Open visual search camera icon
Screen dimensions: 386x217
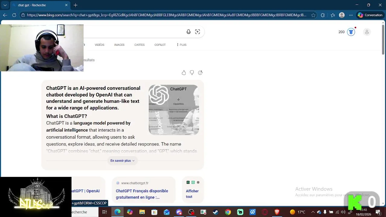coord(198,32)
